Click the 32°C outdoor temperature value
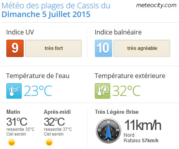 pos(126,91)
